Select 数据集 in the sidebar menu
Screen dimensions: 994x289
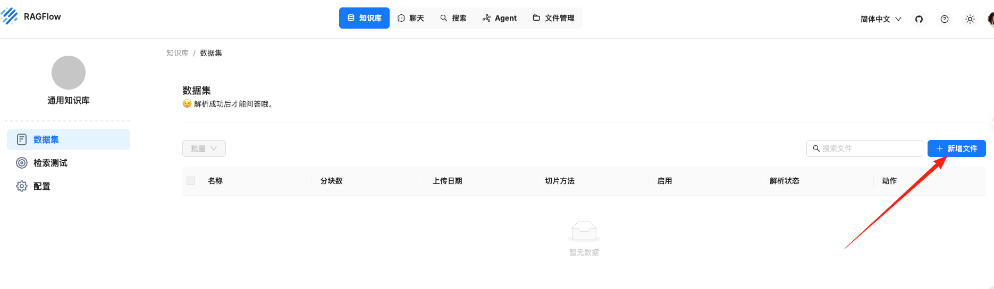pos(68,139)
